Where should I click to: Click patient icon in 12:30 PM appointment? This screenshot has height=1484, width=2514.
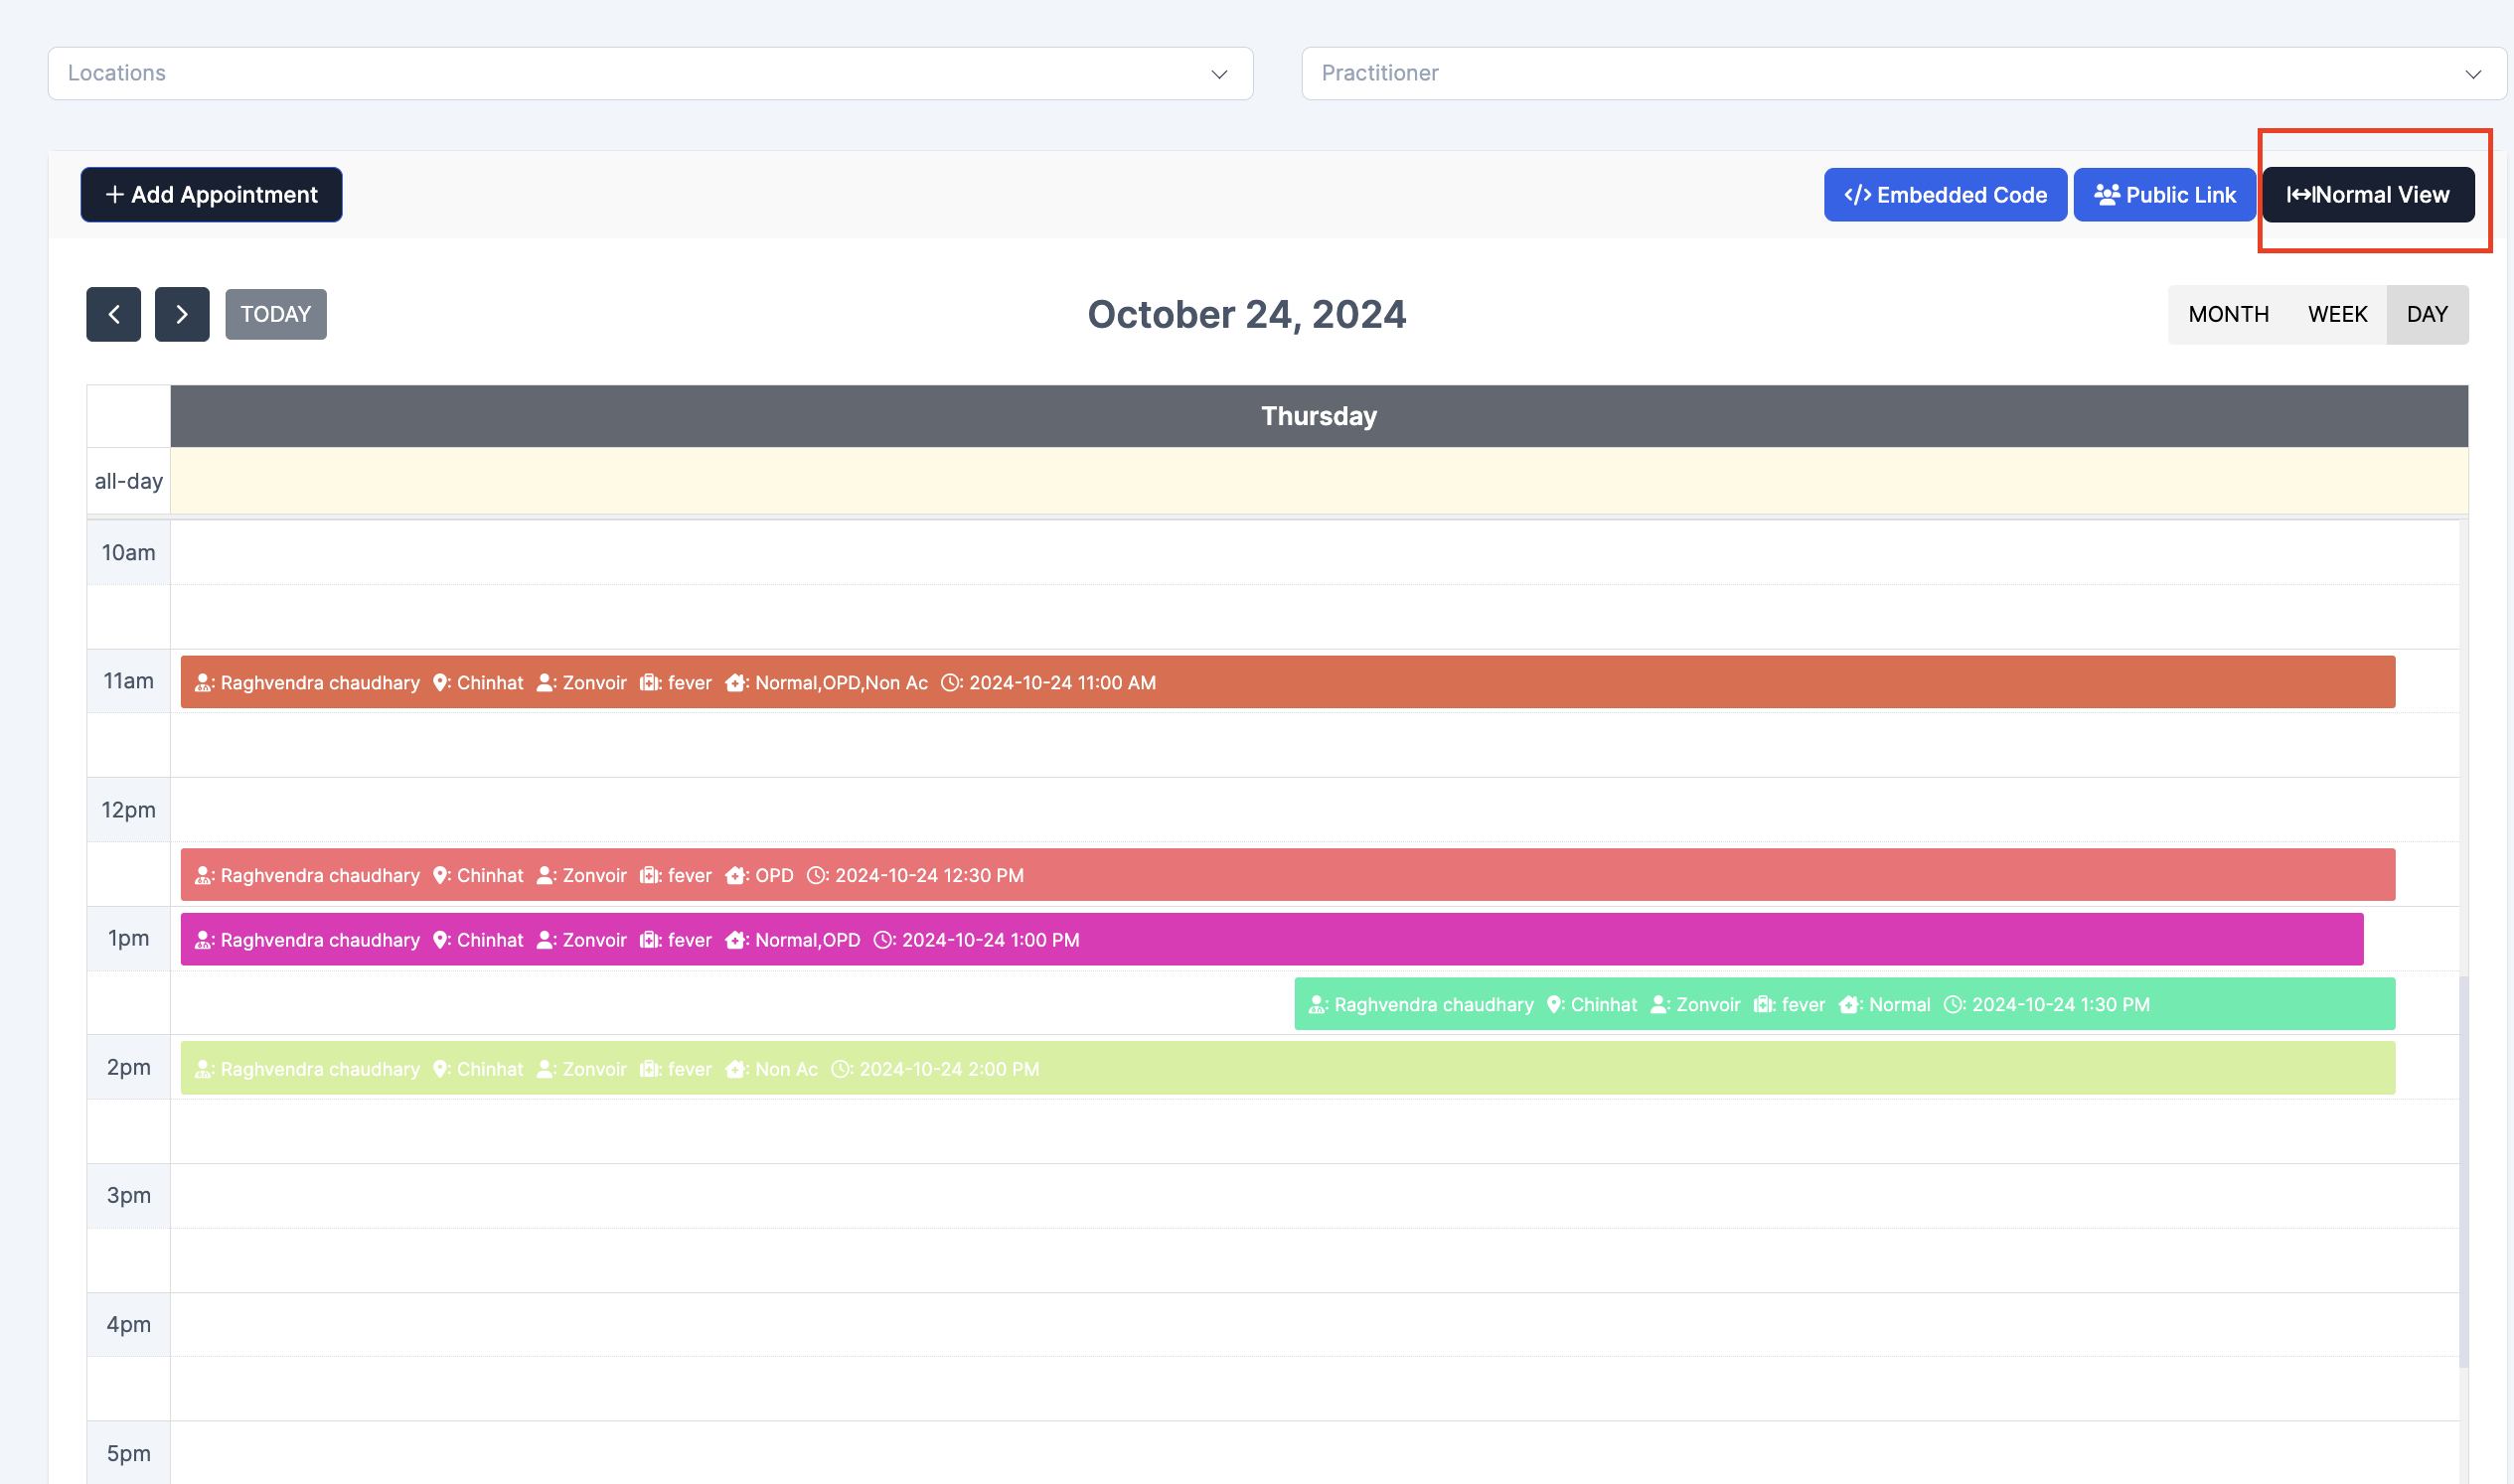[x=203, y=876]
